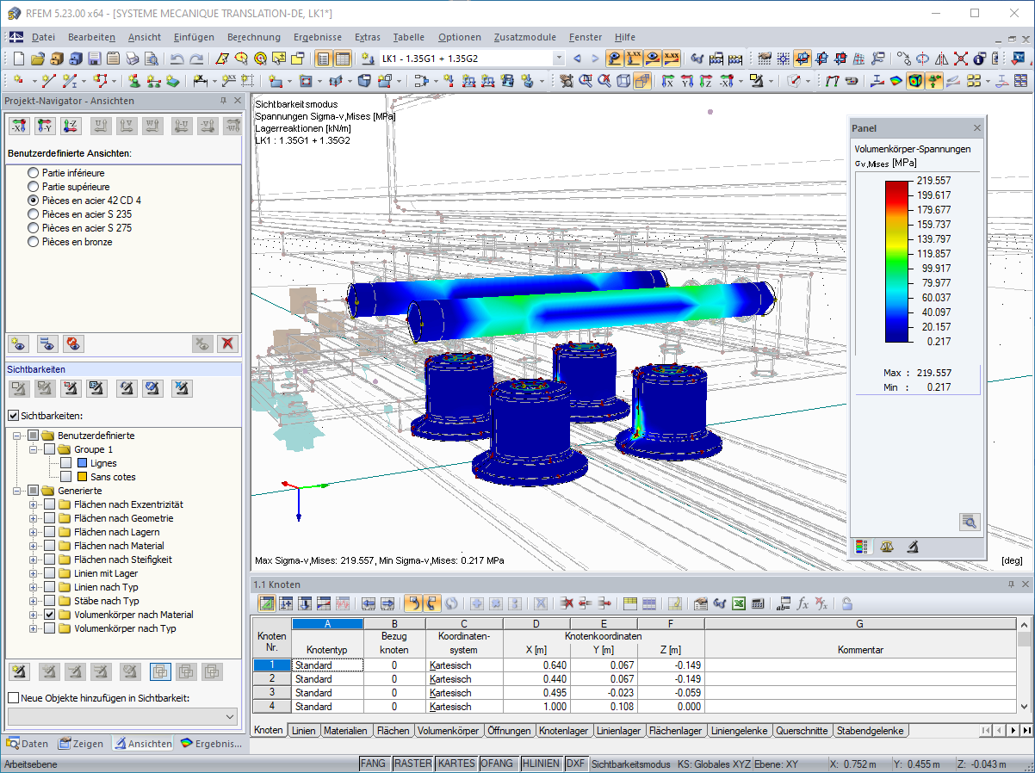Click the info icon in top toolbar
This screenshot has height=773, width=1035.
point(979,59)
